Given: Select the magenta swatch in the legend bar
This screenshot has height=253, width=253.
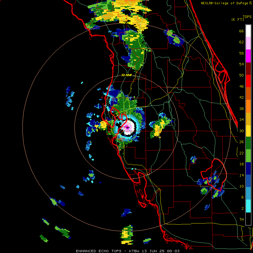Looking at the screenshot, I should coord(248,56).
